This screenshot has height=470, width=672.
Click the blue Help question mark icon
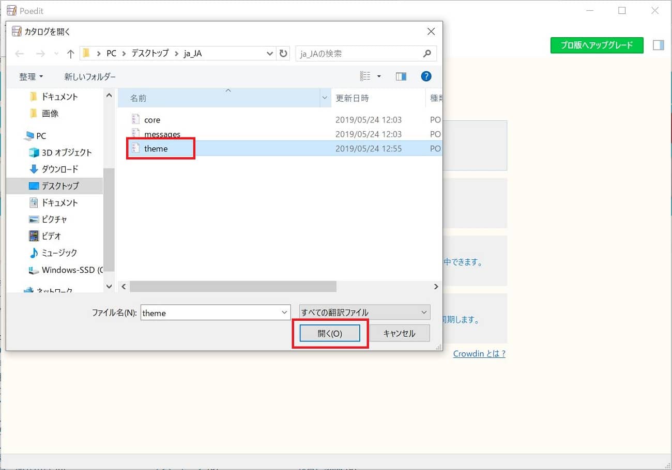tap(426, 76)
